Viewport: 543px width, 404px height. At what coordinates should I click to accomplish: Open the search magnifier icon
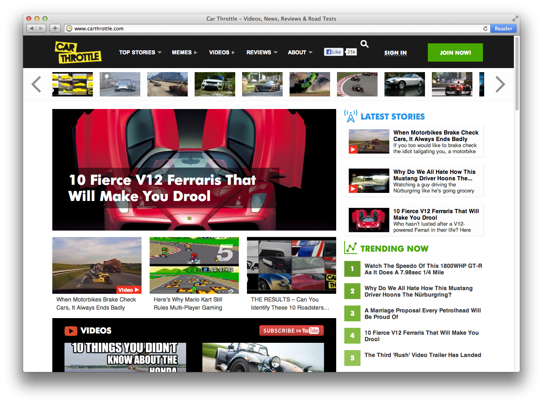(x=365, y=44)
